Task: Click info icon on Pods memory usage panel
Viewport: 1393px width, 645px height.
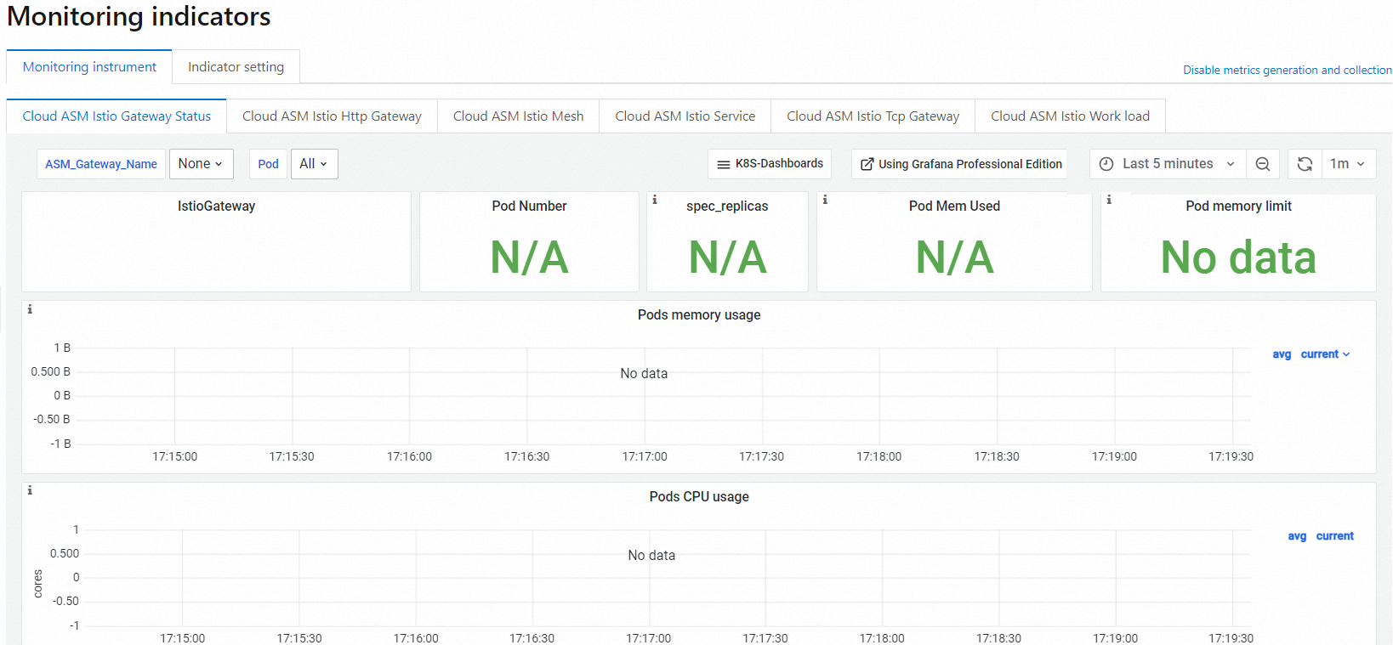Action: click(x=30, y=309)
